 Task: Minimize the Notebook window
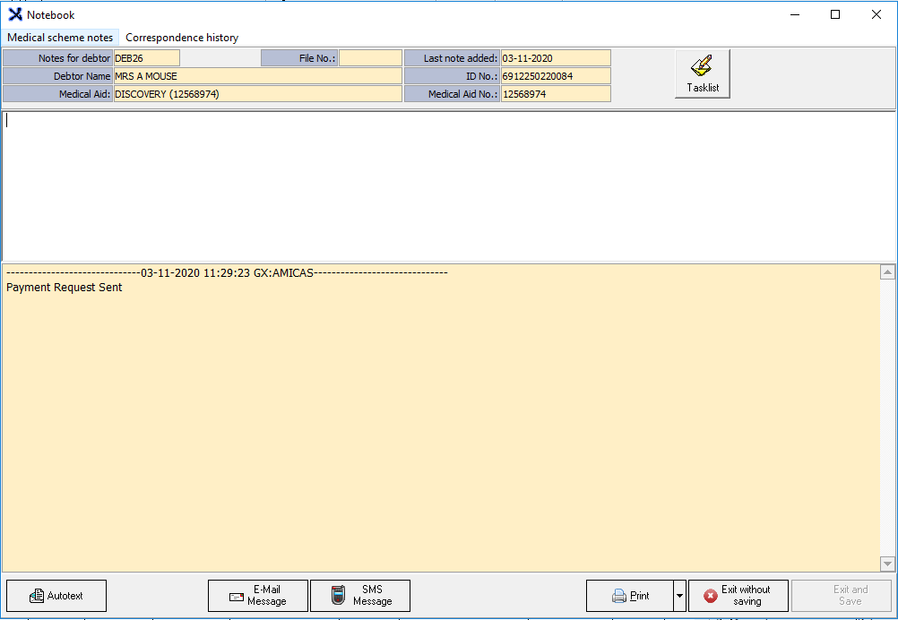pyautogui.click(x=795, y=15)
